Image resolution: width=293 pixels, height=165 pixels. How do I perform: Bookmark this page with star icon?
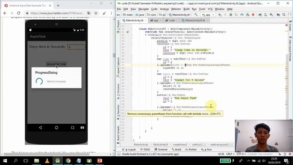pos(96,13)
